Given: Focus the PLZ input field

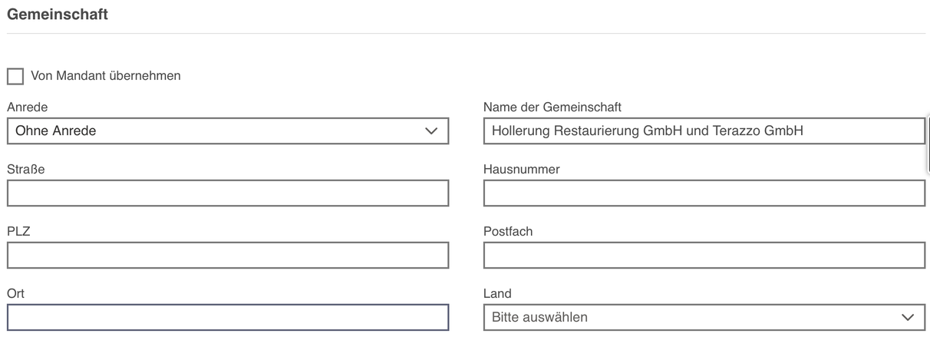Looking at the screenshot, I should (x=228, y=255).
